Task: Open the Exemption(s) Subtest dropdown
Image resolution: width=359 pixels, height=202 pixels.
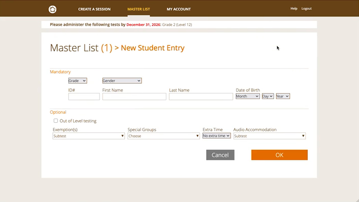Action: (88, 136)
